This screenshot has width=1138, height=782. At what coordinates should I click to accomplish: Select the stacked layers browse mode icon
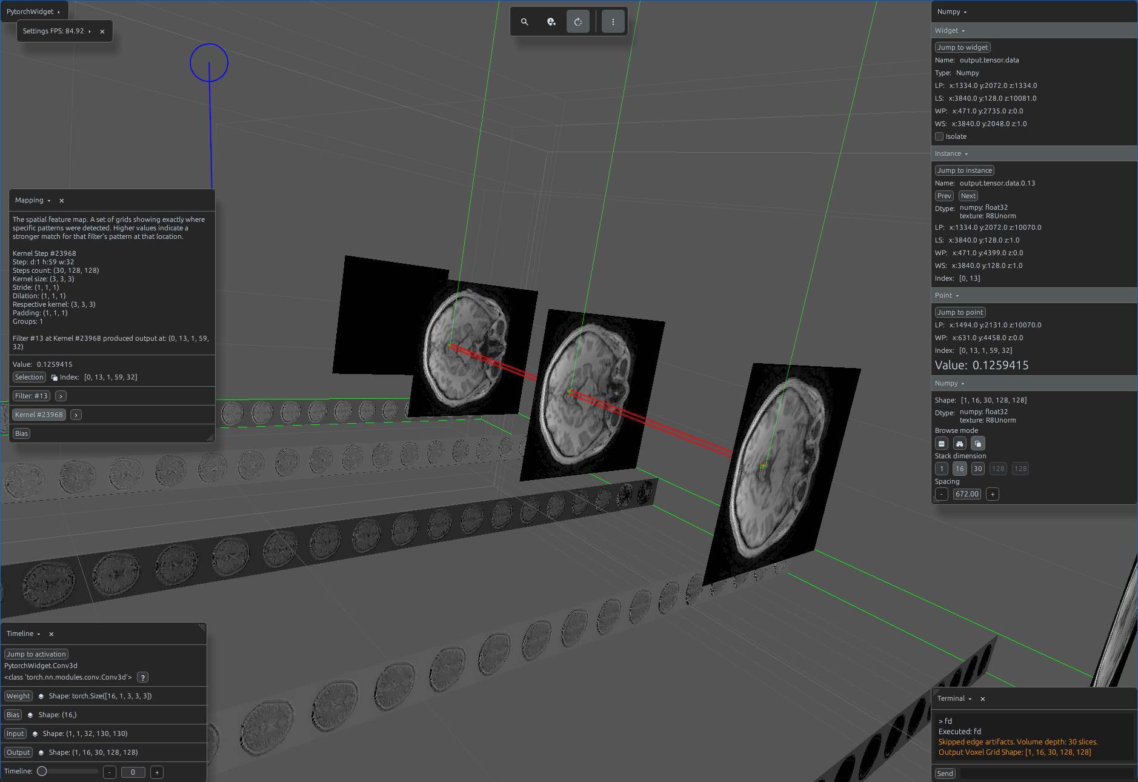click(x=978, y=444)
